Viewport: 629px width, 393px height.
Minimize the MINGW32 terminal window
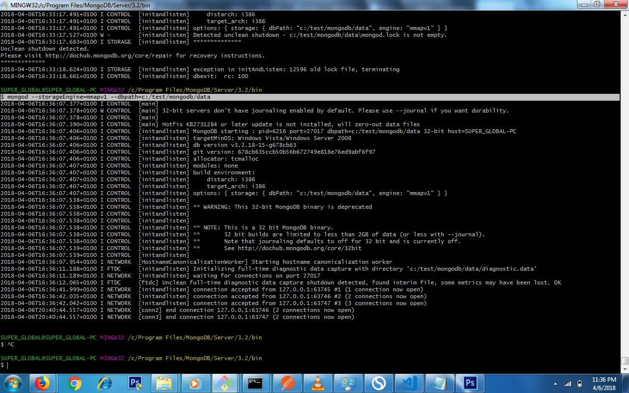pyautogui.click(x=584, y=4)
